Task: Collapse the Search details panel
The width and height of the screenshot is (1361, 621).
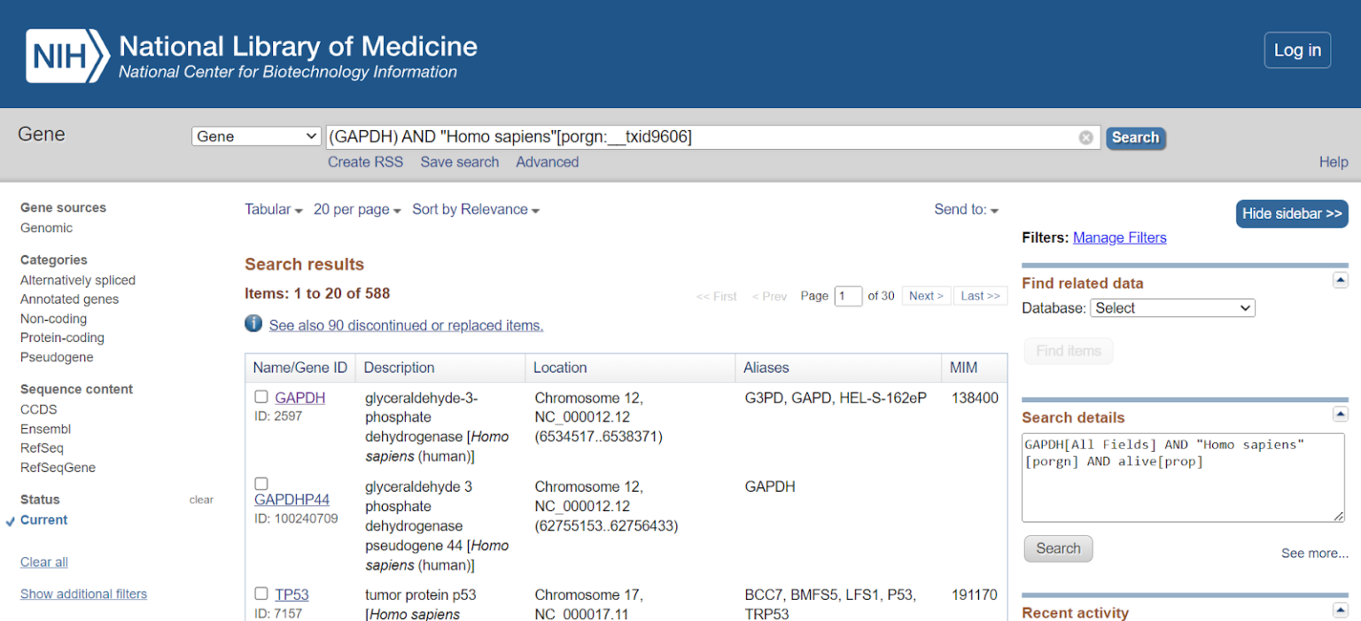Action: click(1340, 415)
